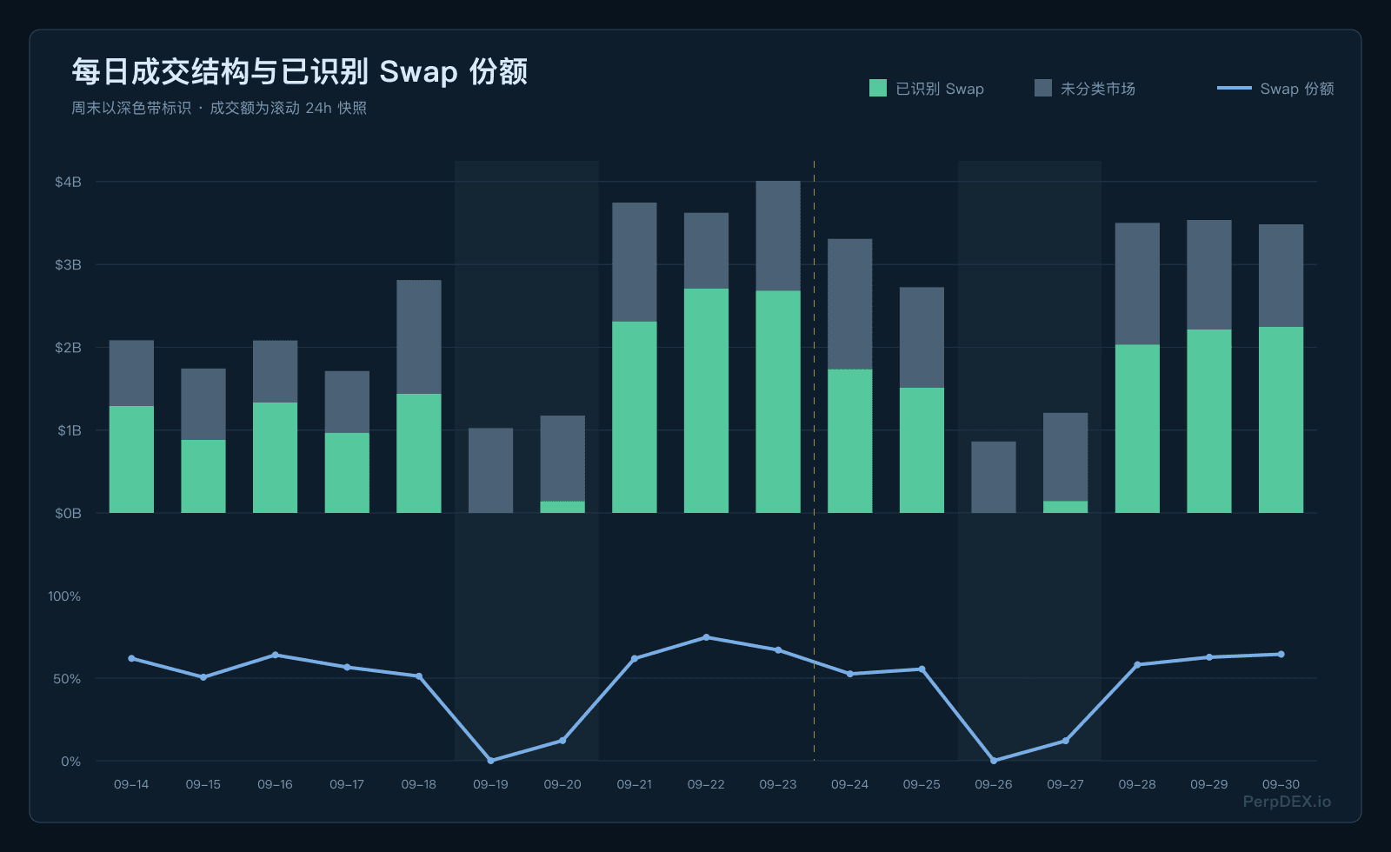Click the line point at 09-19

click(490, 761)
